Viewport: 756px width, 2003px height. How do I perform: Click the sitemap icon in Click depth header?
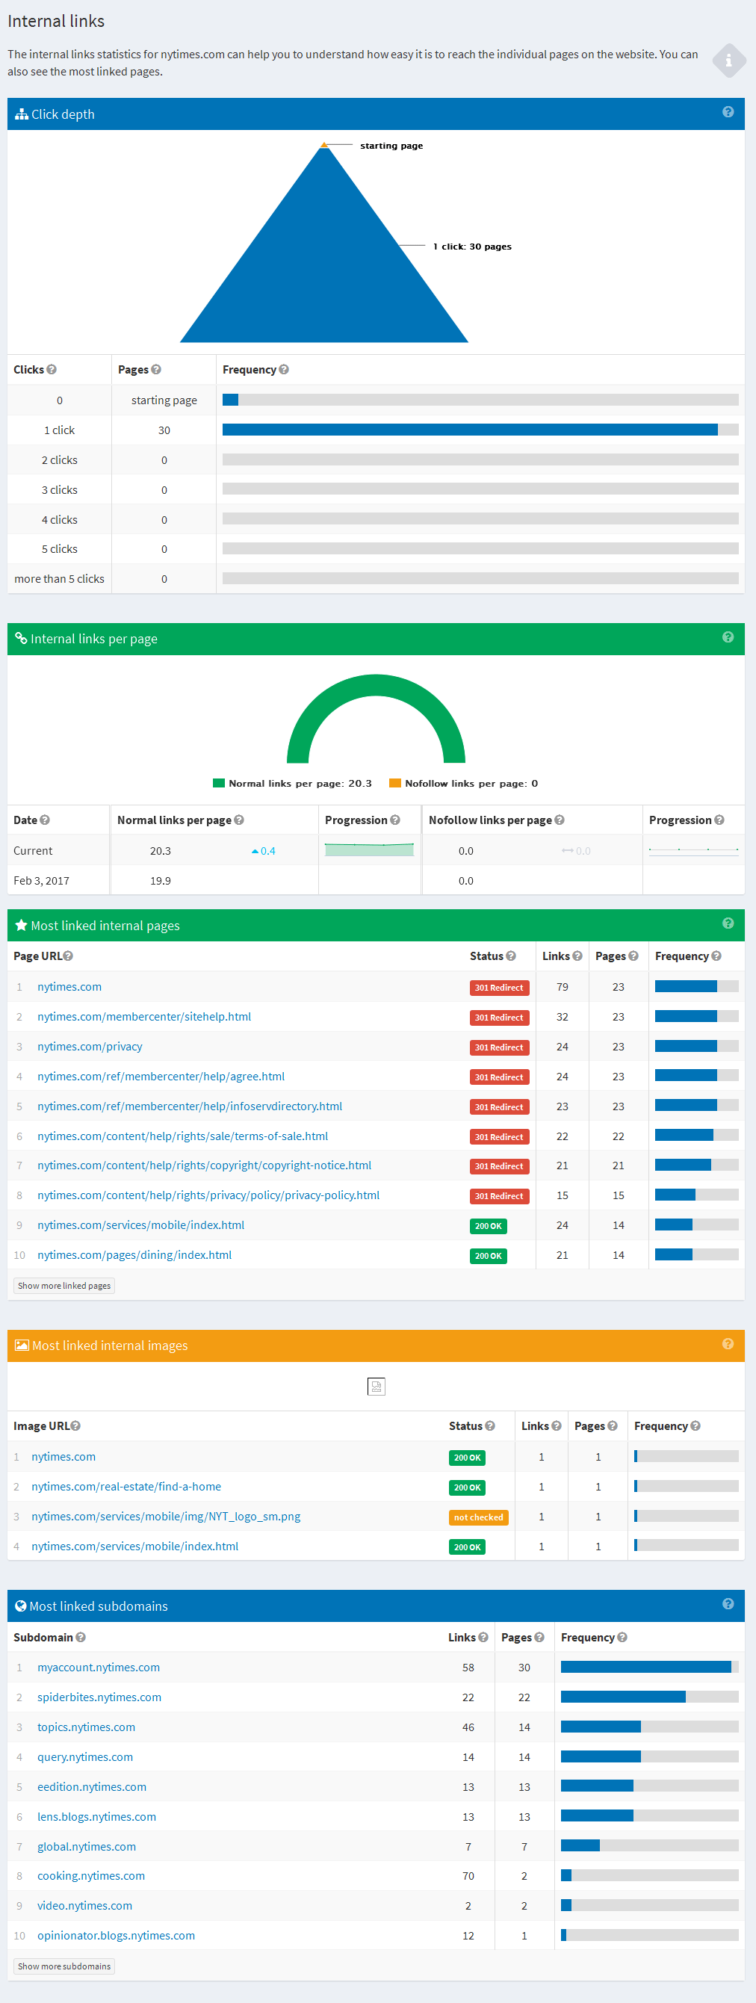(22, 114)
